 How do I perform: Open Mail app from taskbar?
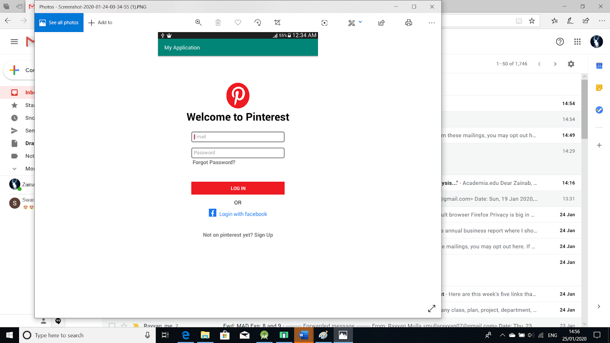click(244, 335)
